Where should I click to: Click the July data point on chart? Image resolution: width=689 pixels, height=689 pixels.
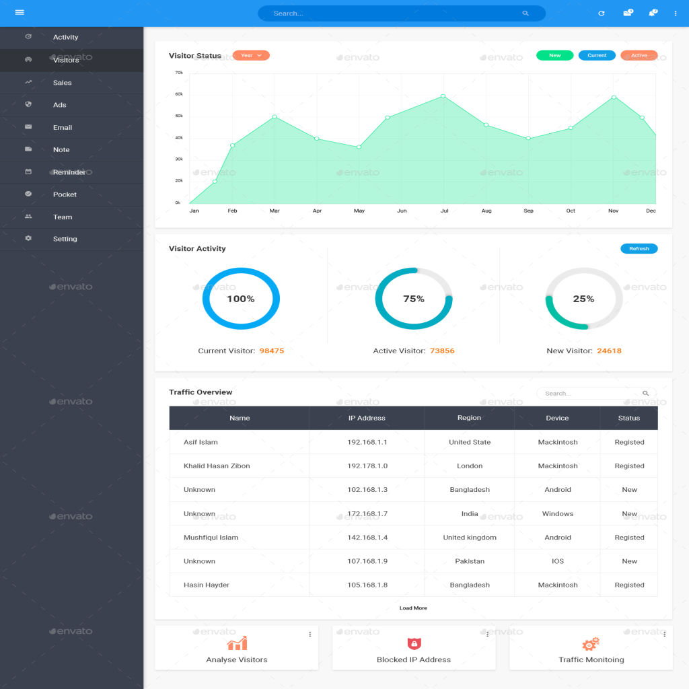click(443, 96)
